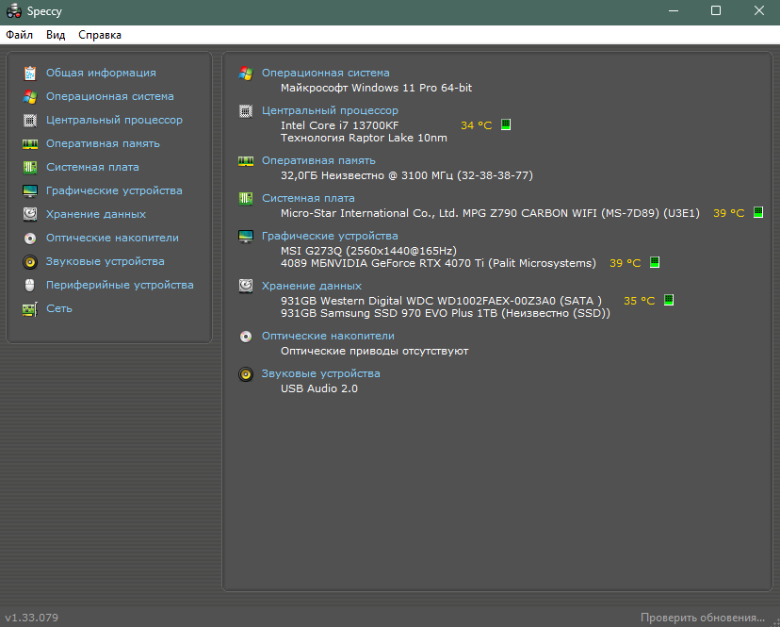
Task: Click the Общая информация sidebar icon
Action: click(x=30, y=74)
